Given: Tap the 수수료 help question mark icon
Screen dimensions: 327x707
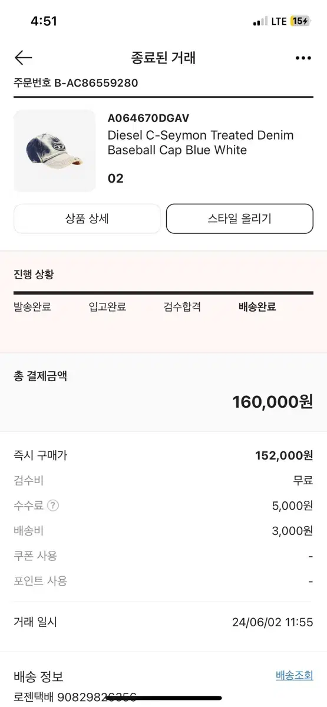Looking at the screenshot, I should coord(54,506).
